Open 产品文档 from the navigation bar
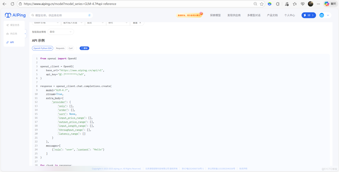This screenshot has width=339, height=172. pos(272,15)
